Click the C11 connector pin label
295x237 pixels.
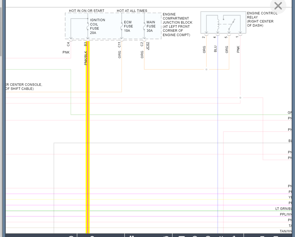tap(119, 45)
